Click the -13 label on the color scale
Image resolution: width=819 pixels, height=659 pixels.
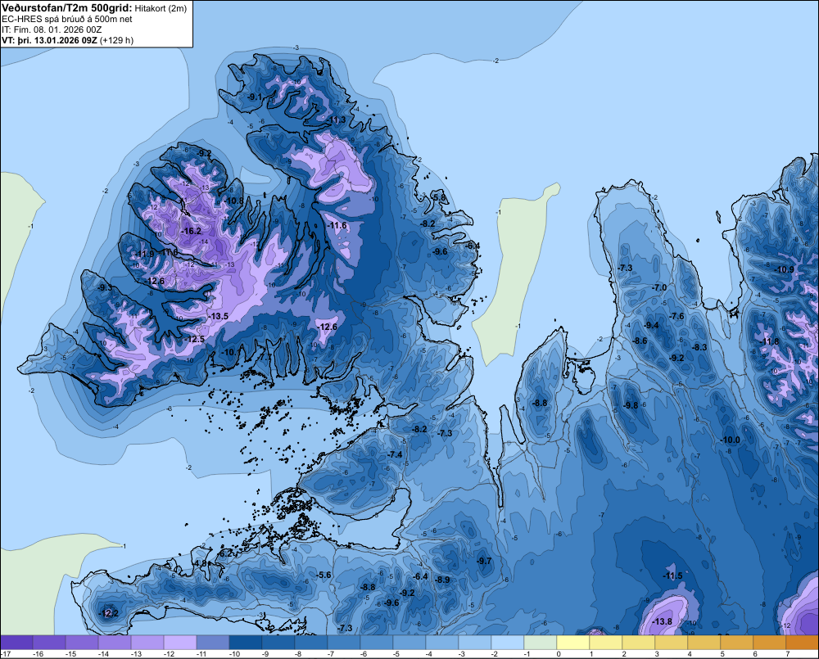[x=136, y=654]
